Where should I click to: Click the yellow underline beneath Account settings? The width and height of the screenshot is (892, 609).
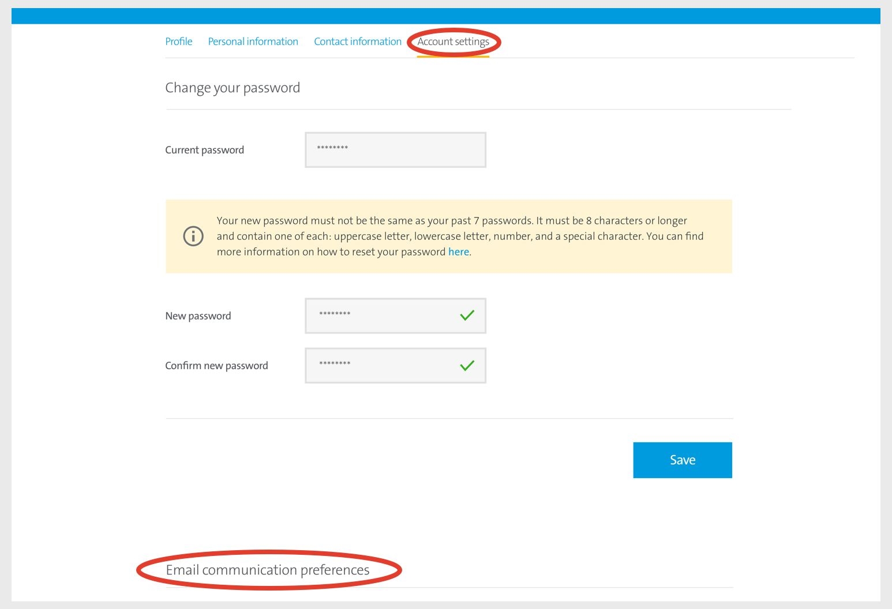pyautogui.click(x=453, y=57)
